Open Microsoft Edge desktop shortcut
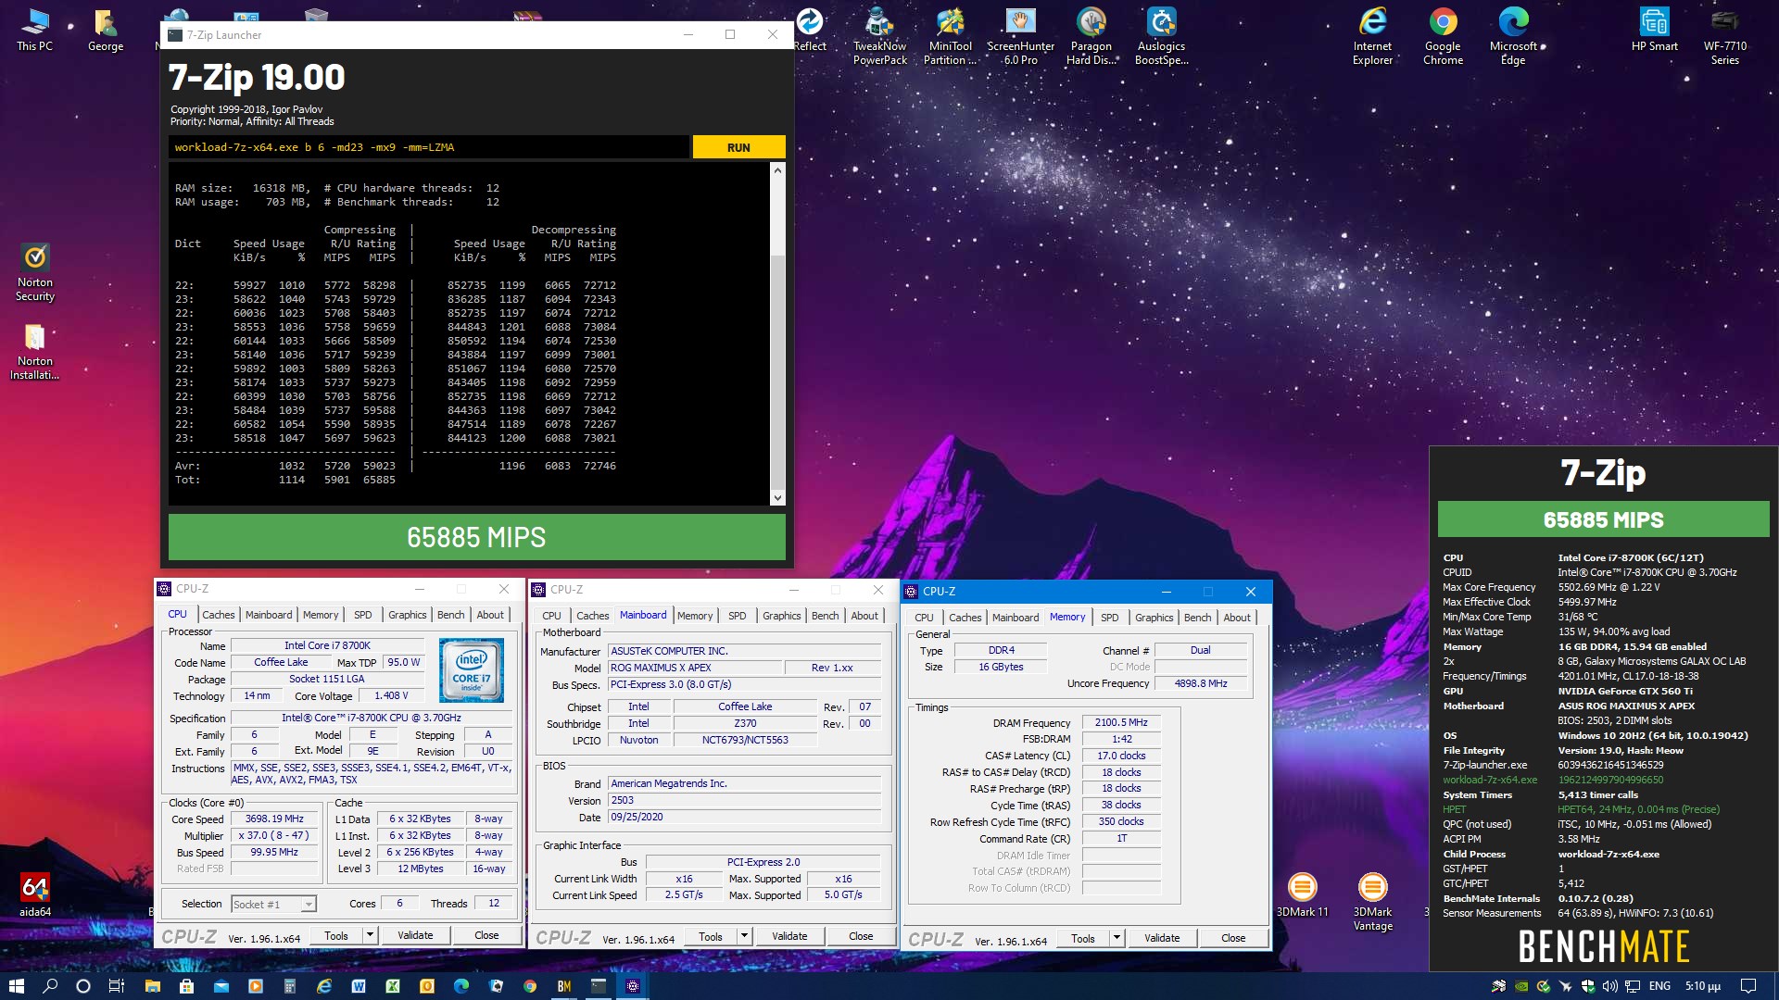 1513,37
